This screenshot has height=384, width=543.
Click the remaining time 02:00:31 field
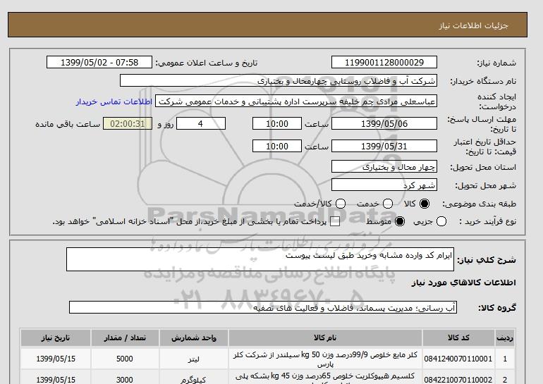click(128, 123)
